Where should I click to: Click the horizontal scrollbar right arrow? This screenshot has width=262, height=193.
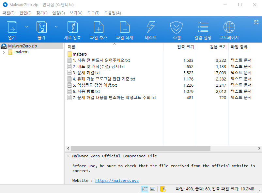click(259, 148)
